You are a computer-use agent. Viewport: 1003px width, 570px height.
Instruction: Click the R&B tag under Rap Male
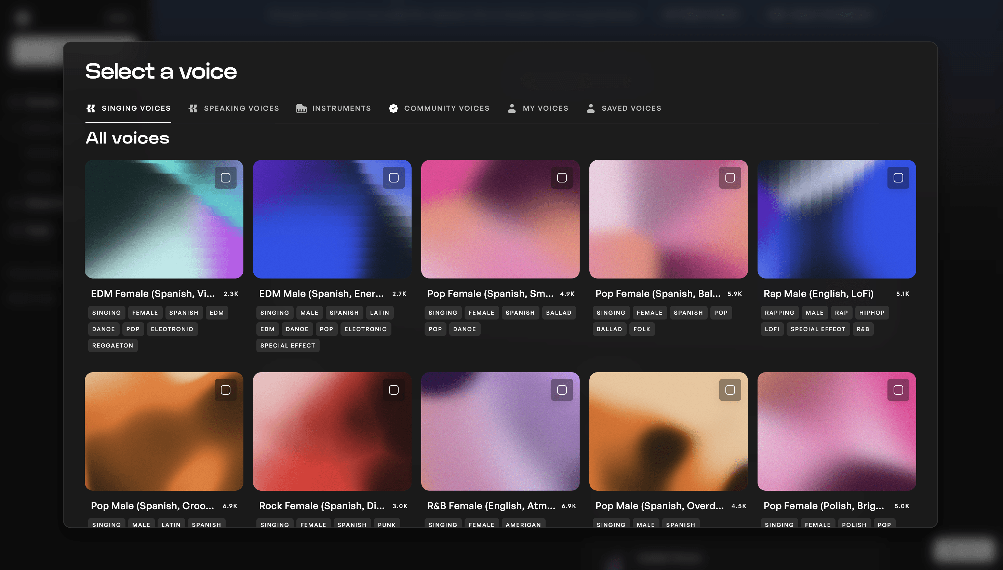coord(863,329)
